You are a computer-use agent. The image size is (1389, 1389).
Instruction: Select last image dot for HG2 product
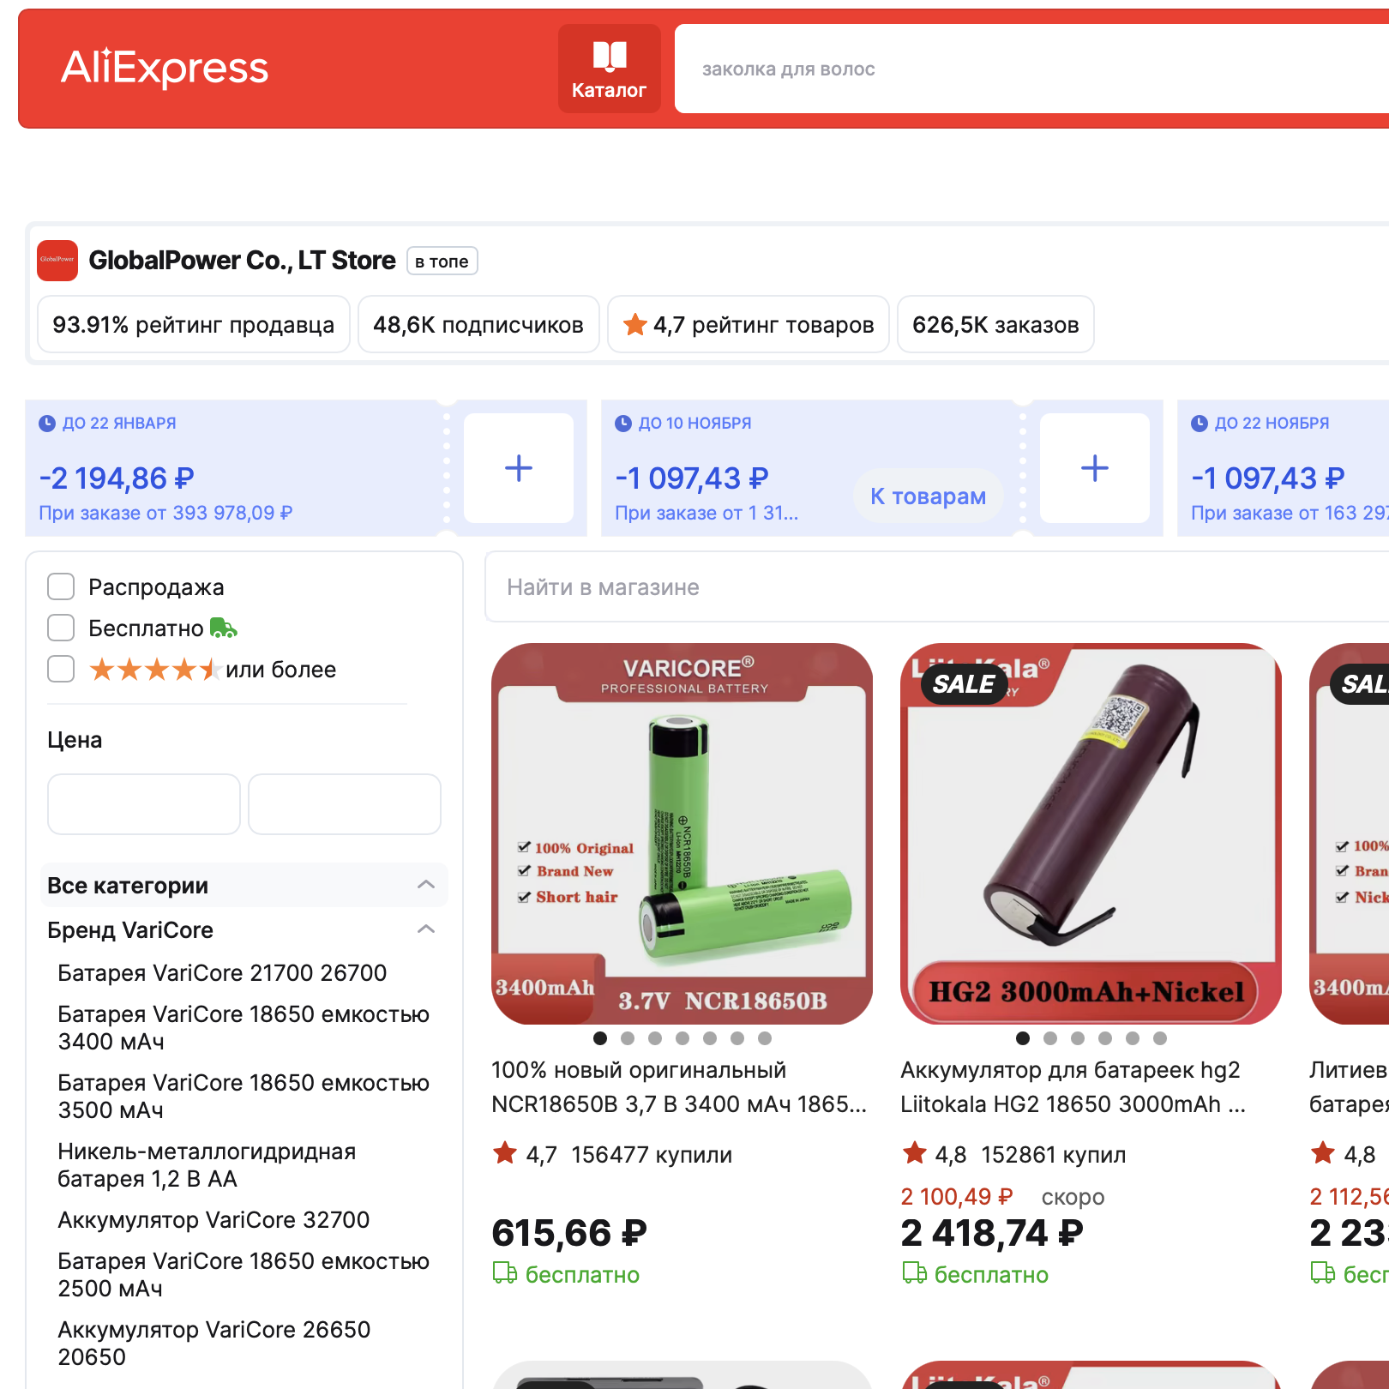point(1160,1038)
